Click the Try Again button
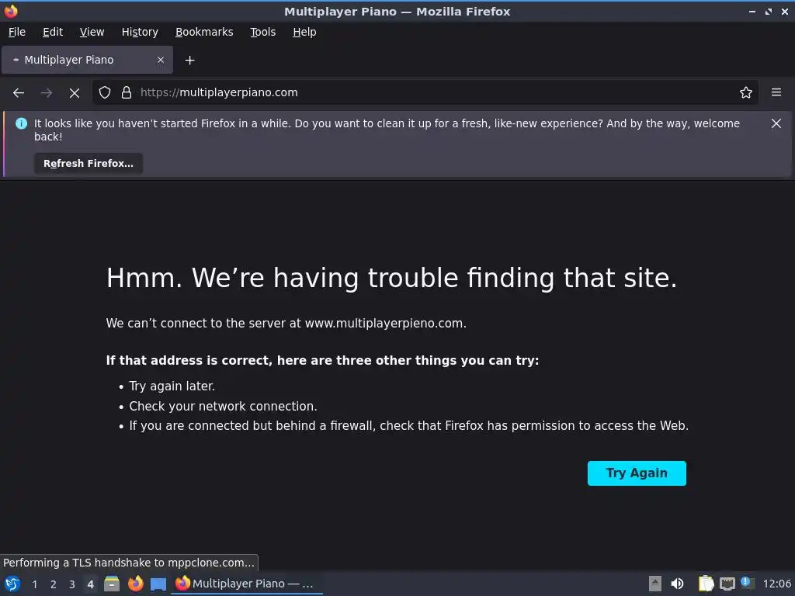This screenshot has height=596, width=795. [637, 473]
